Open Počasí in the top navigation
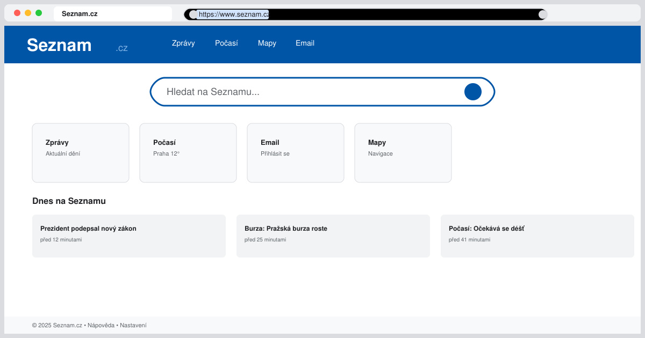Image resolution: width=645 pixels, height=338 pixels. 226,43
